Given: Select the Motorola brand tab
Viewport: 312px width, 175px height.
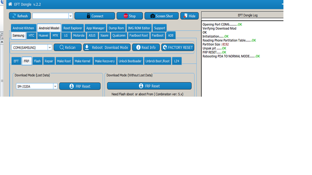Looking at the screenshot, I should click(78, 35).
